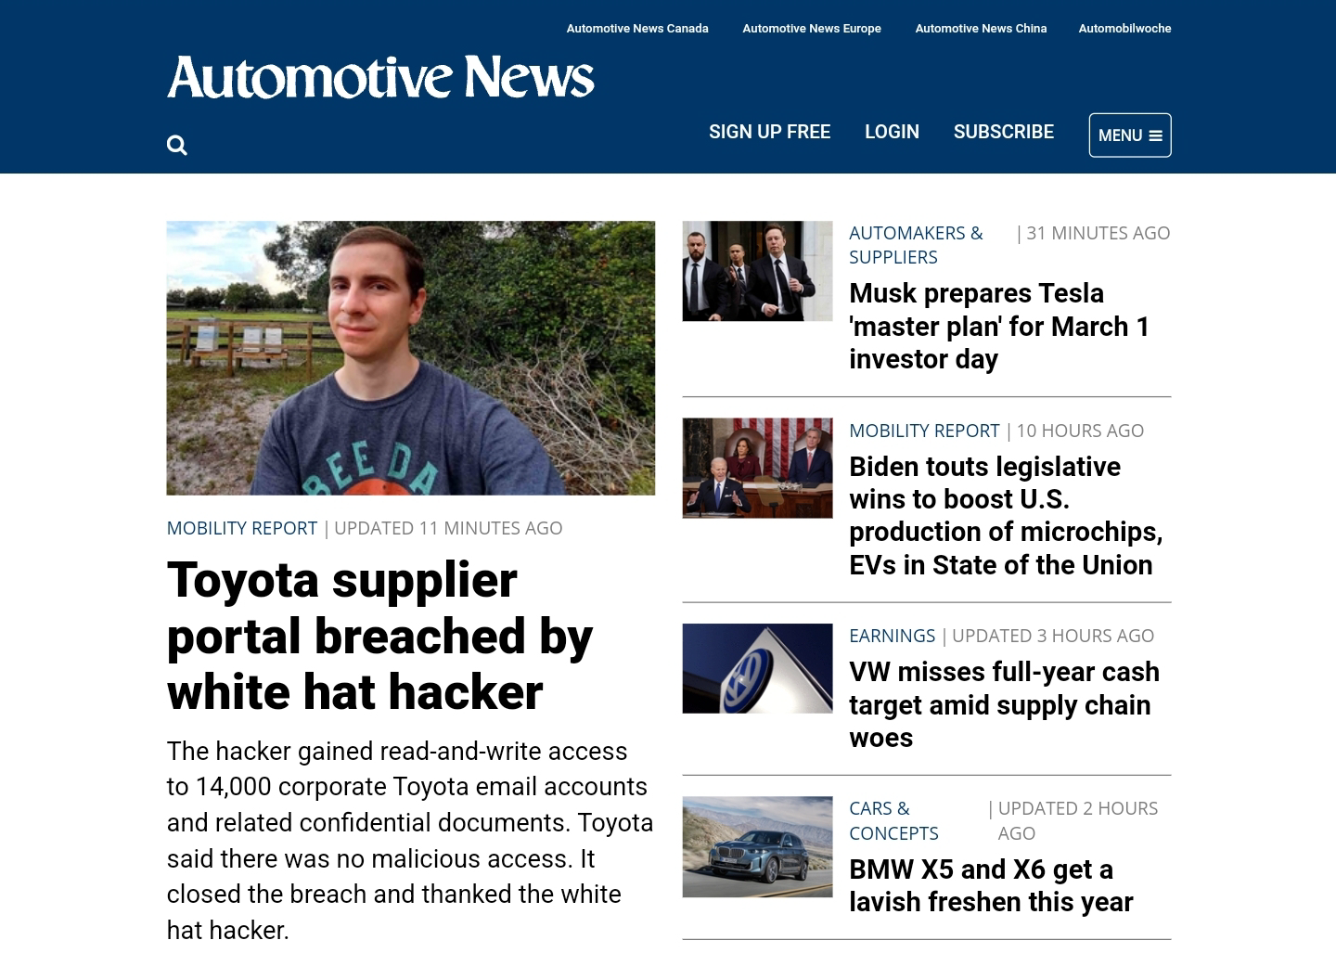Open Musk and bodyguards thumbnail image
The width and height of the screenshot is (1336, 953).
click(x=757, y=271)
